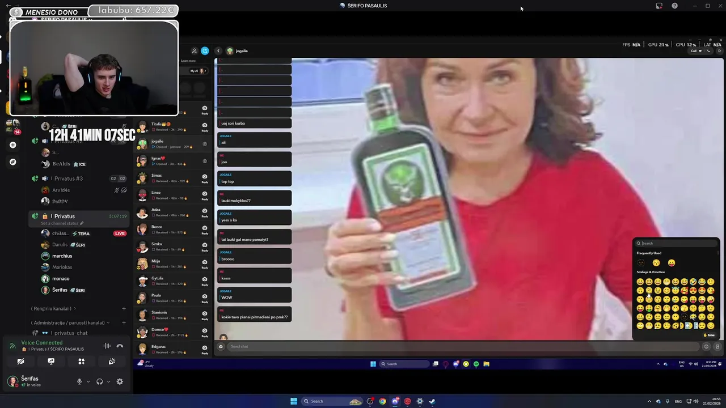
Task: Create channel in Administracija category
Action: (x=124, y=322)
